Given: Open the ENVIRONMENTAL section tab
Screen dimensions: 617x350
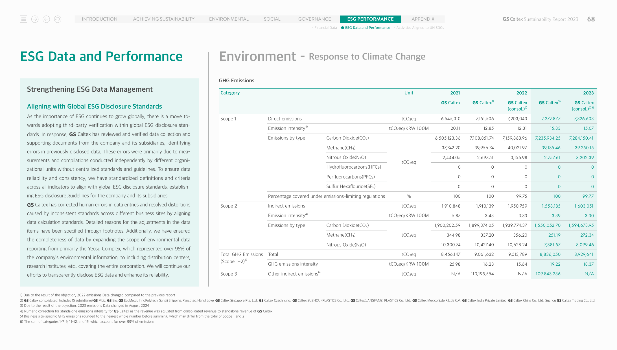Looking at the screenshot, I should (229, 19).
